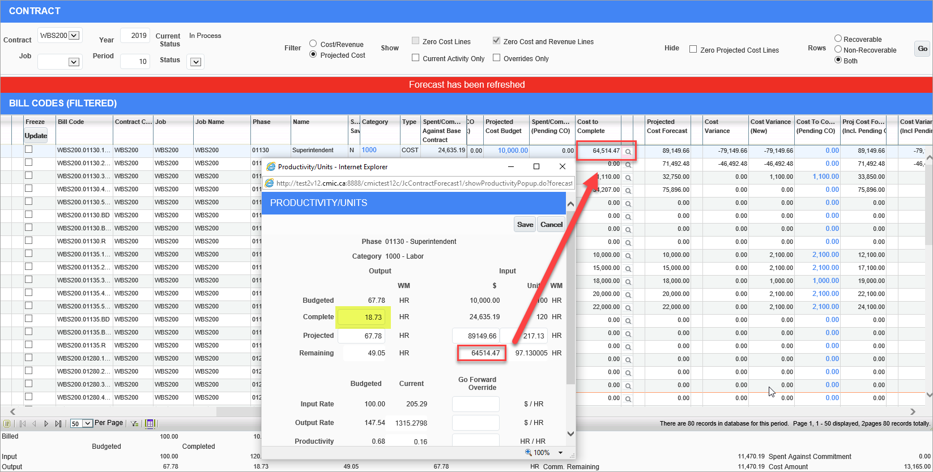This screenshot has height=472, width=933.
Task: Sort by Bill Code column header
Action: point(71,122)
